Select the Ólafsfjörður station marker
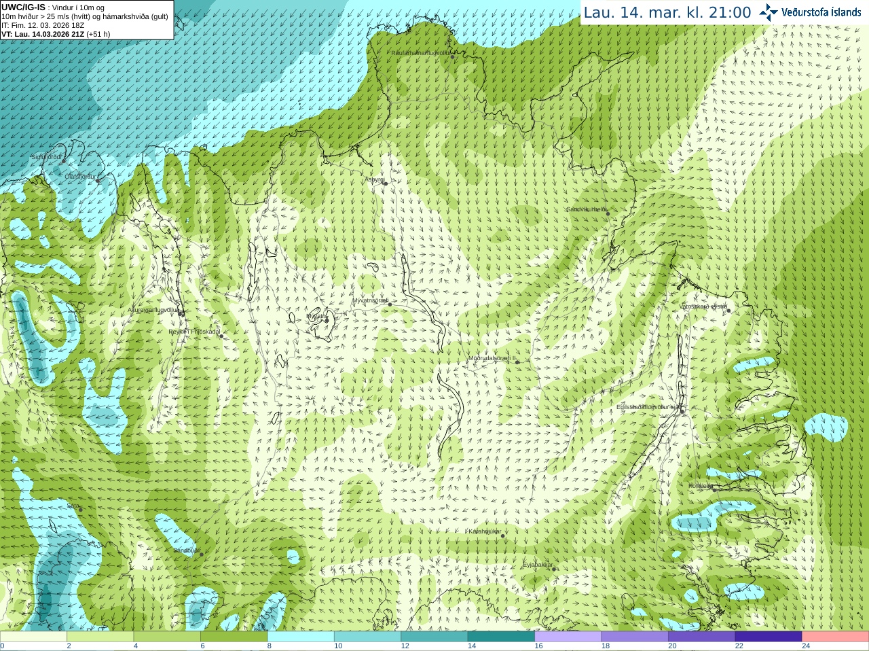Screen dimensions: 869x651 [x=98, y=180]
